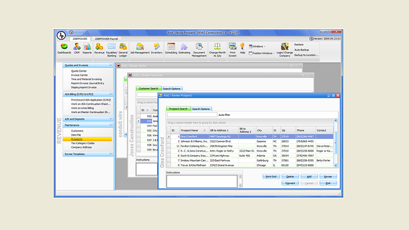The width and height of the screenshot is (409, 230).
Task: Click the Print Grid button
Action: [271, 177]
